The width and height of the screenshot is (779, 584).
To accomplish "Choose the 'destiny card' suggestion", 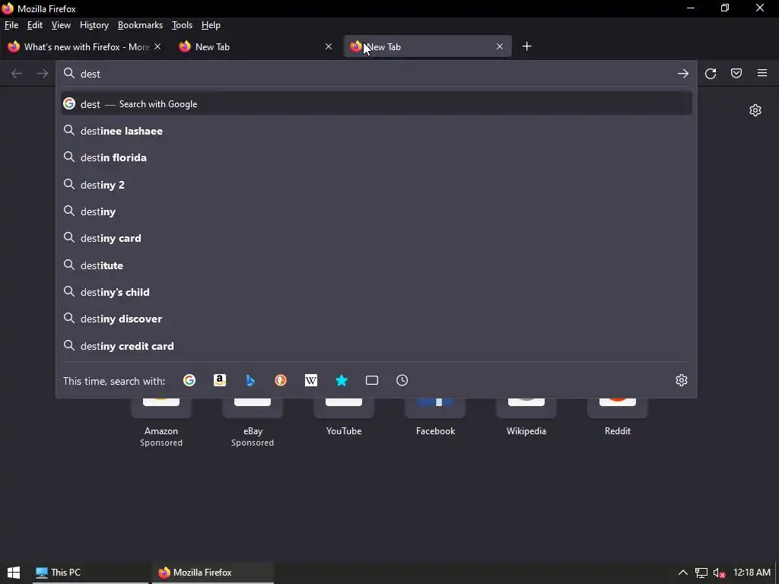I will (376, 238).
